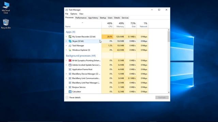Click the BlackBerry Link Communication icon

coord(70,78)
